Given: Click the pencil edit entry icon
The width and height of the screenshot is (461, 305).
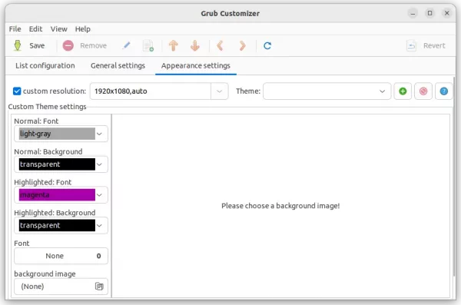Looking at the screenshot, I should pyautogui.click(x=127, y=45).
